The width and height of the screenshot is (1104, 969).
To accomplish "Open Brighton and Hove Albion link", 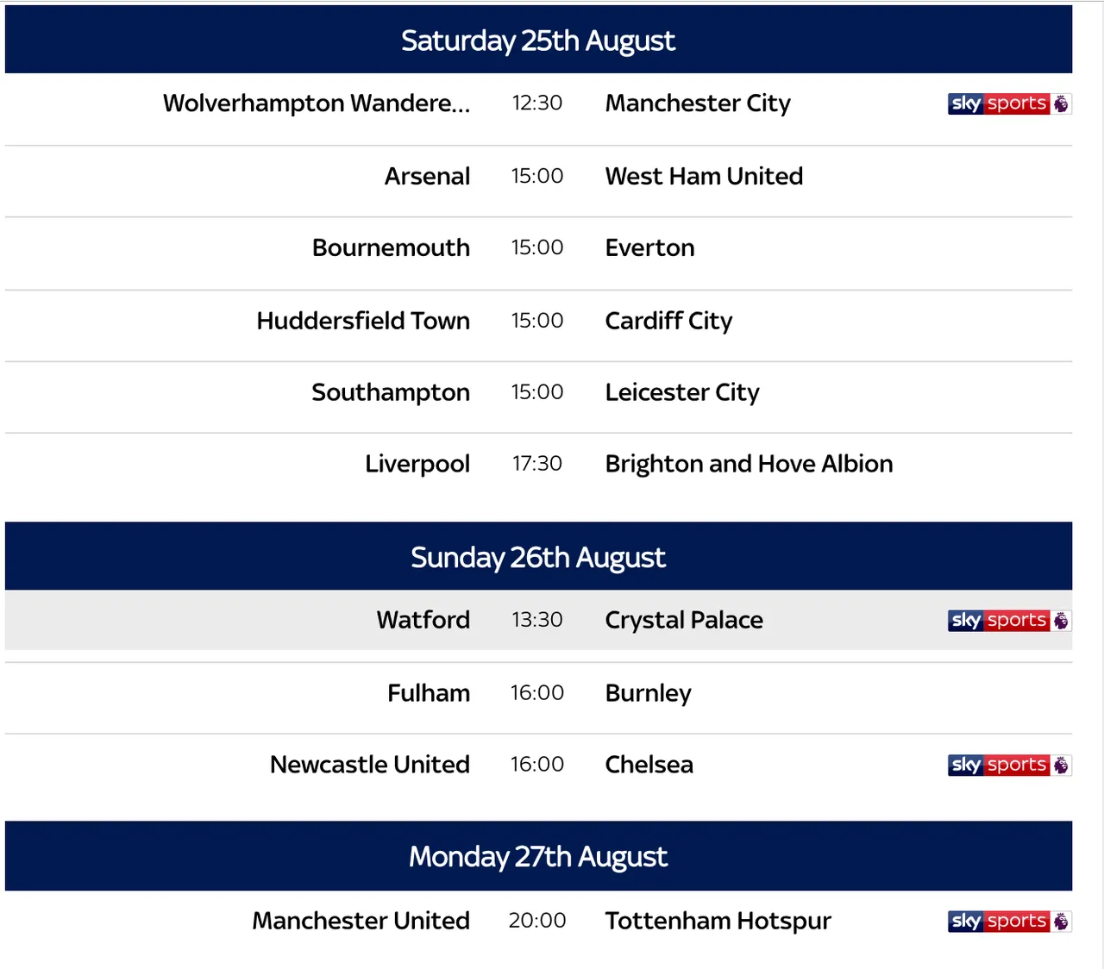I will 749,464.
